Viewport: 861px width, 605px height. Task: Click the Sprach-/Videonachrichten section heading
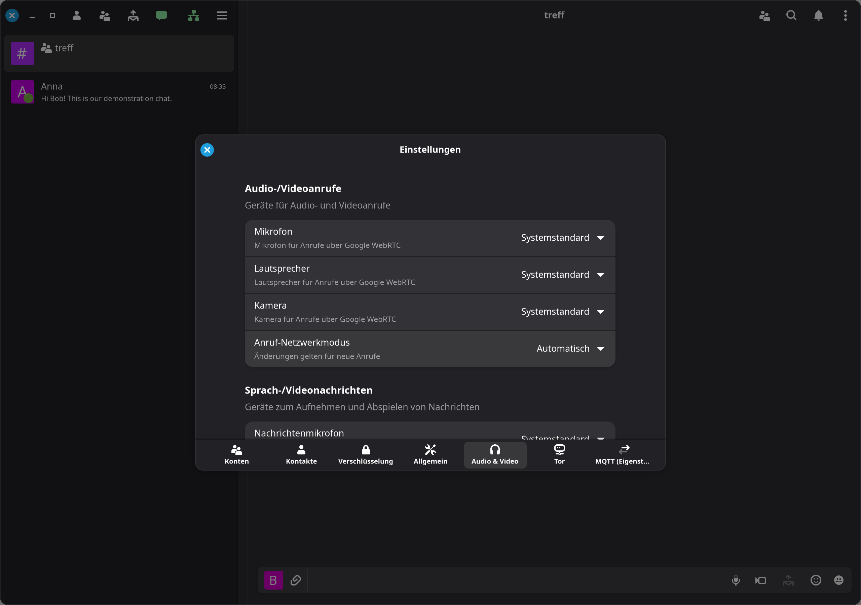308,390
